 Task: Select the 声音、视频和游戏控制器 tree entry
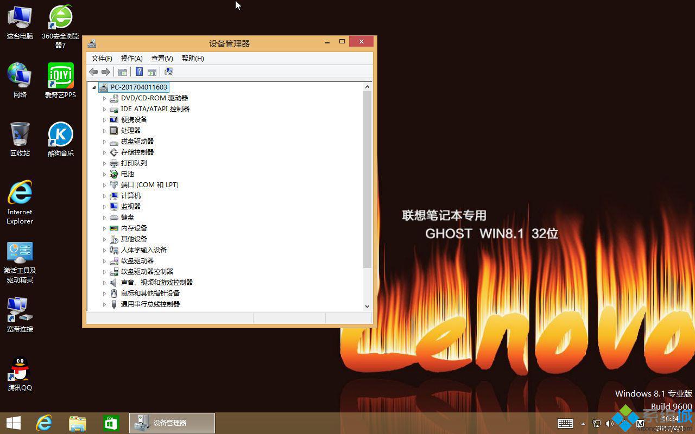point(157,282)
